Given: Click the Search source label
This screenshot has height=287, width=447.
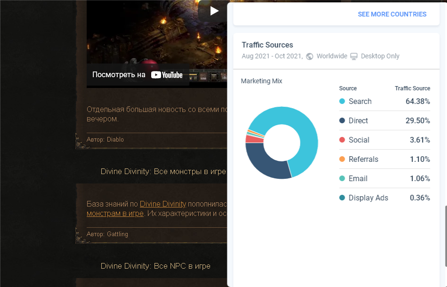Looking at the screenshot, I should point(360,101).
